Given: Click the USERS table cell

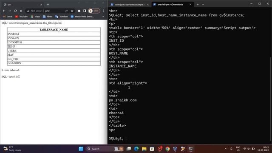Looking at the screenshot, I should pos(54,51).
